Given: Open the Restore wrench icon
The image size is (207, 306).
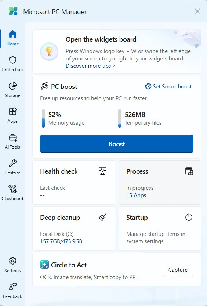Looking at the screenshot, I should click(x=12, y=163).
